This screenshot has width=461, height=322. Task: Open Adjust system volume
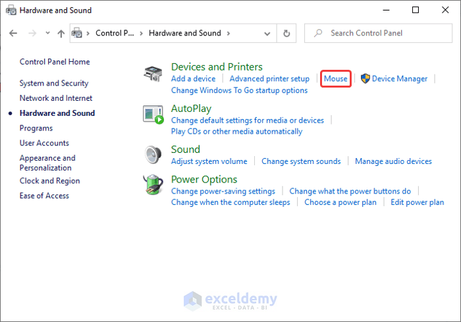pos(209,161)
